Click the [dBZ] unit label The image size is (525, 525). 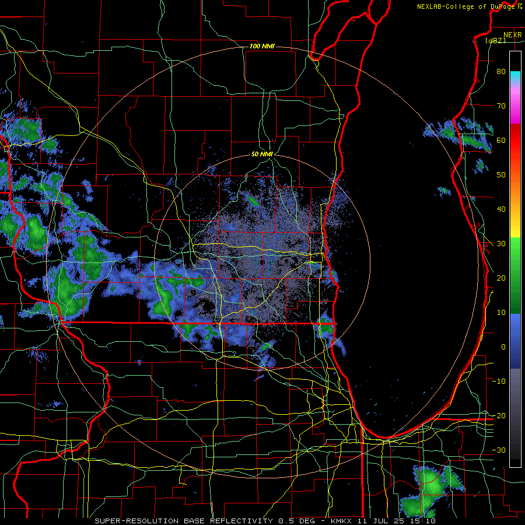coord(495,40)
